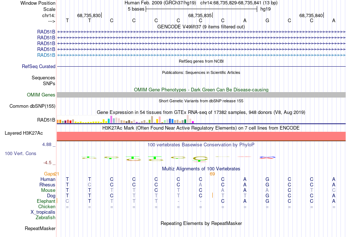Select the Dog alignment row label
Screen dimensions: 346x237
click(51, 196)
